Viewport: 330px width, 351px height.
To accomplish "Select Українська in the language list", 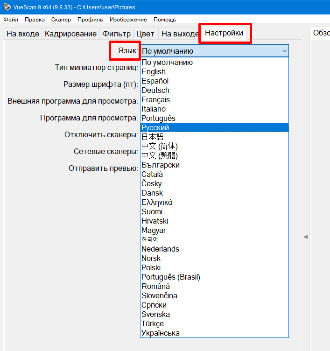I will tap(214, 333).
